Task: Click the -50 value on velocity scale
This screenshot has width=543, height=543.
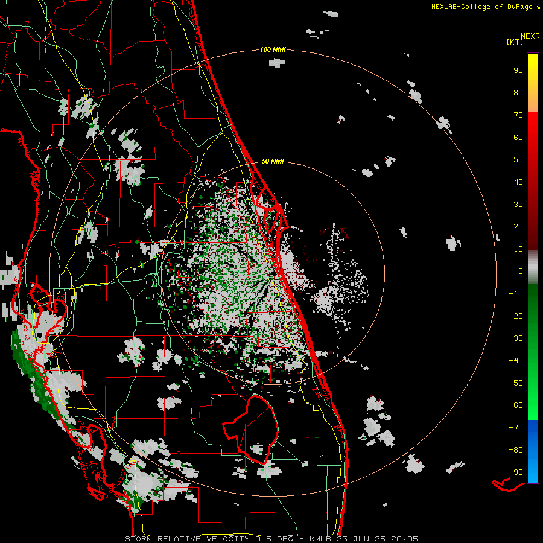Action: (x=516, y=383)
